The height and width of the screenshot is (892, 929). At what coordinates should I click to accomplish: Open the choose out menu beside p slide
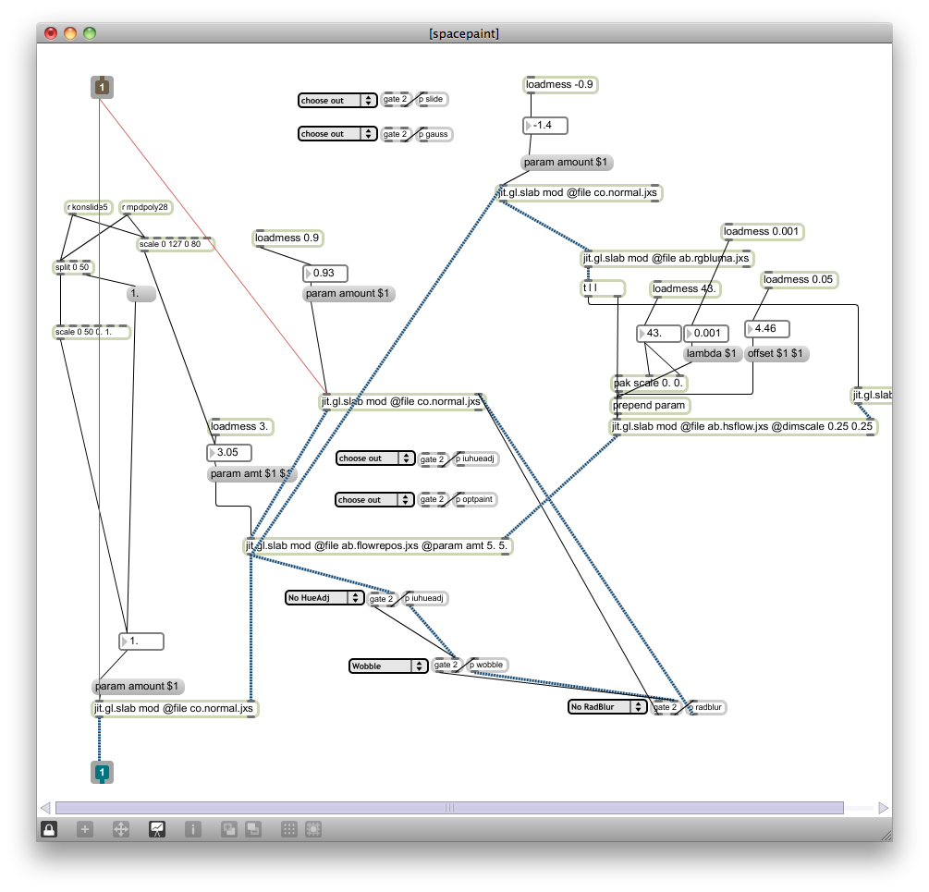point(337,100)
